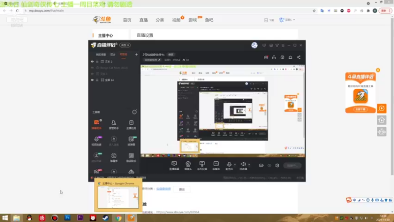Expand the mode switch pill next to logo
Image resolution: width=394 pixels, height=222 pixels.
pyautogui.click(x=125, y=45)
